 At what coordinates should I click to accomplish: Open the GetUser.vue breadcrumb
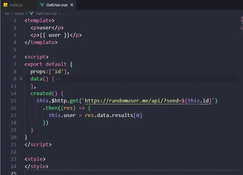coord(46,14)
